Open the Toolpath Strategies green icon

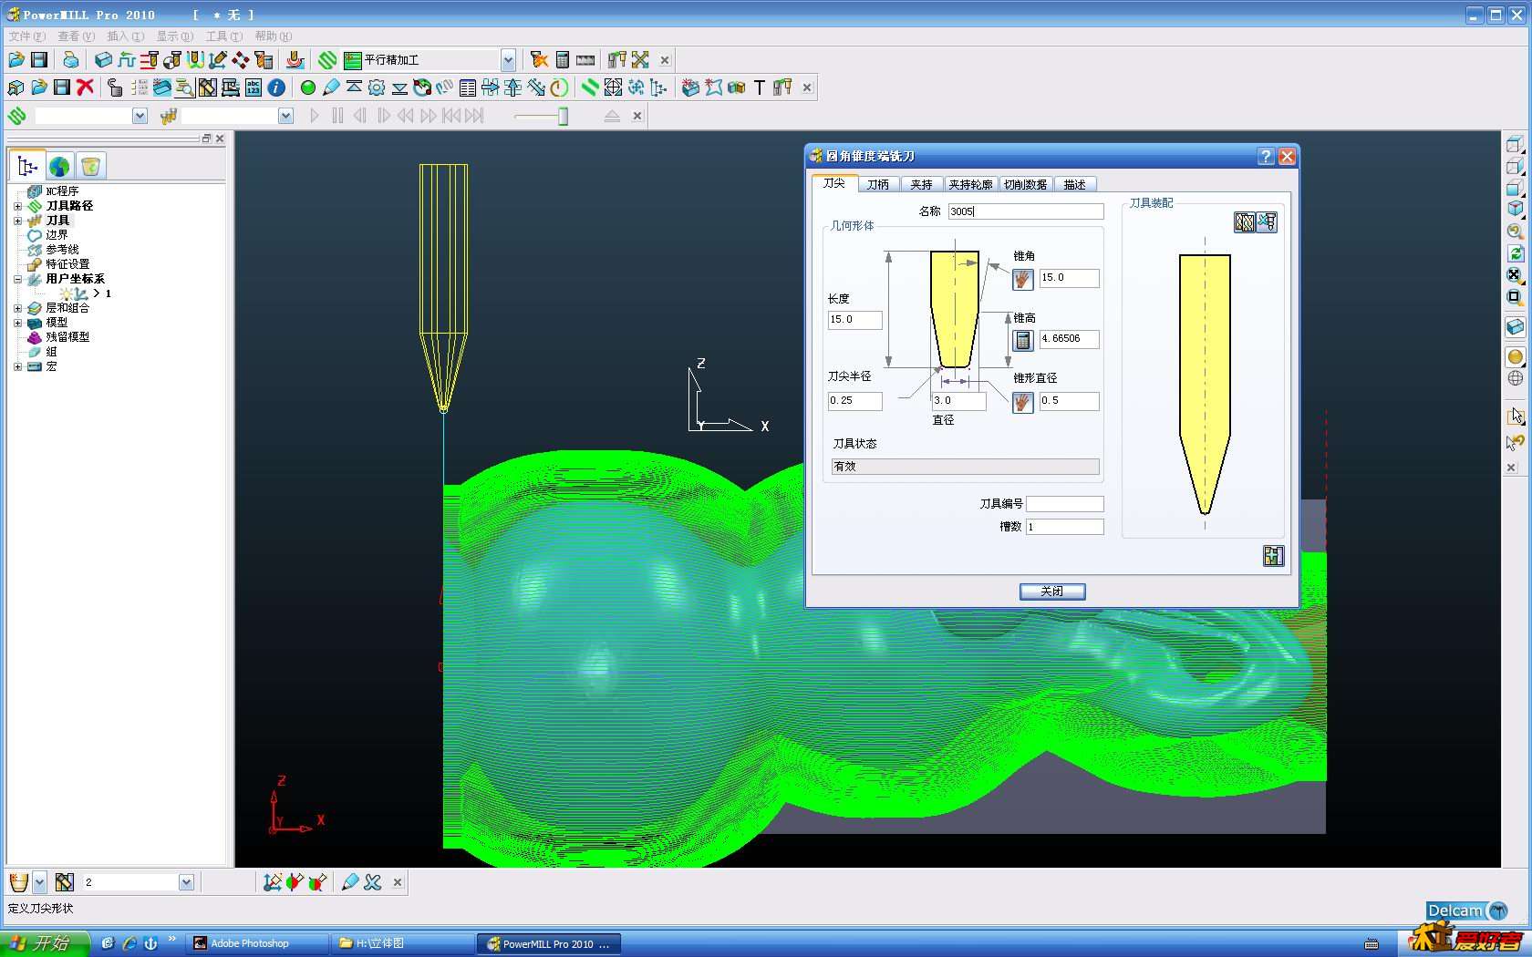[x=327, y=60]
